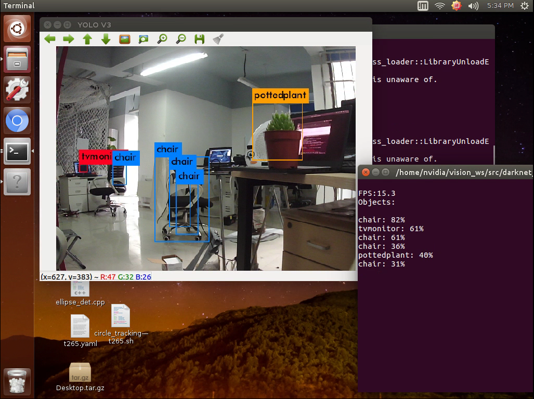Click the 'chair: 82%' terminal line
Viewport: 534px width, 399px height.
click(x=382, y=220)
